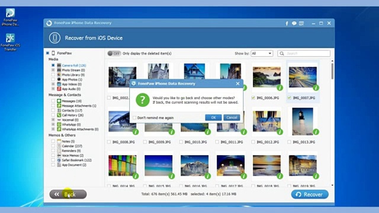The image size is (379, 213).
Task: Click the 'selected: 4 item(s) 17.16 MB' text
Action: point(213,194)
